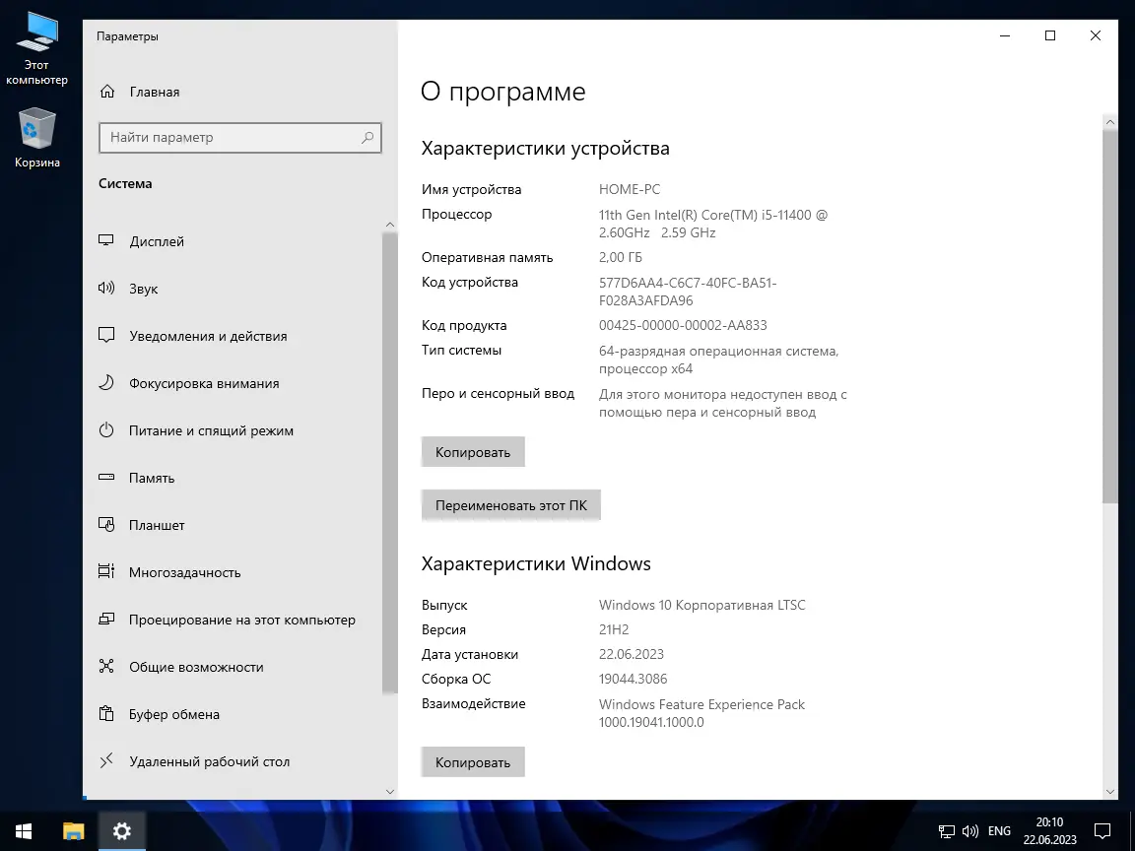Open the clock showing 22.06.2023 in tray
This screenshot has height=851, width=1135.
point(1049,828)
